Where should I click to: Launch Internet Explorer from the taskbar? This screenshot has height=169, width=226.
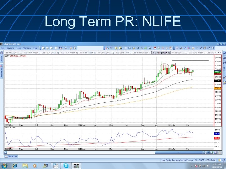pyautogui.click(x=14, y=166)
